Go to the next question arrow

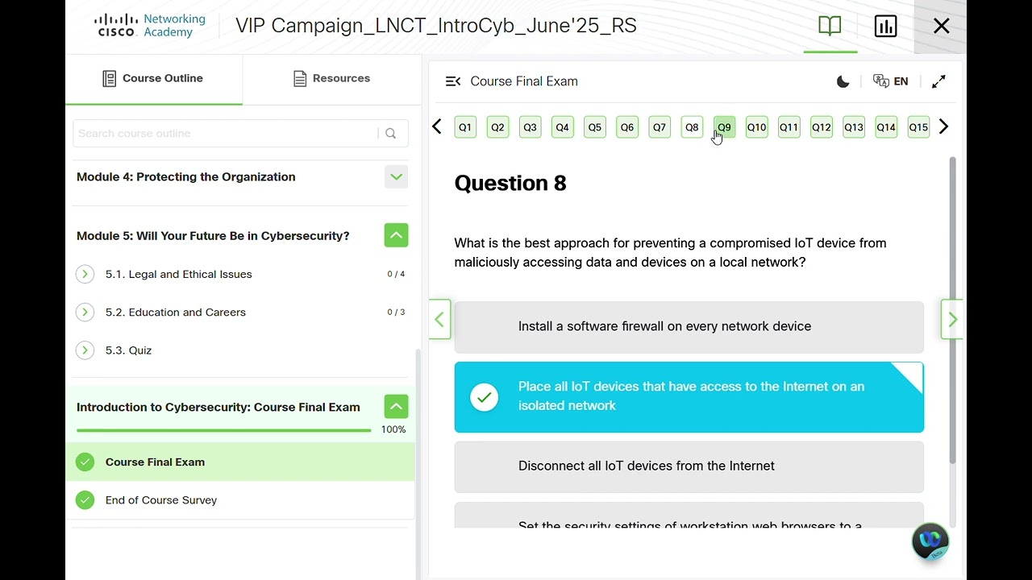click(952, 320)
